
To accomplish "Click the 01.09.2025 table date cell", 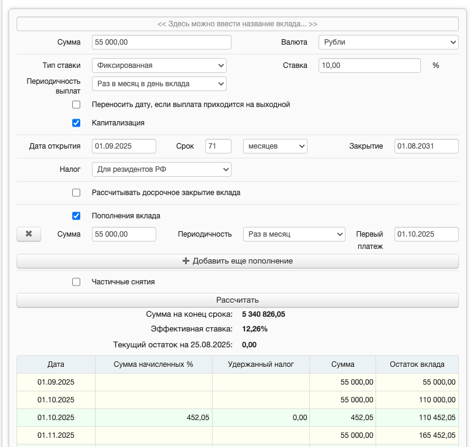I will pos(56,382).
